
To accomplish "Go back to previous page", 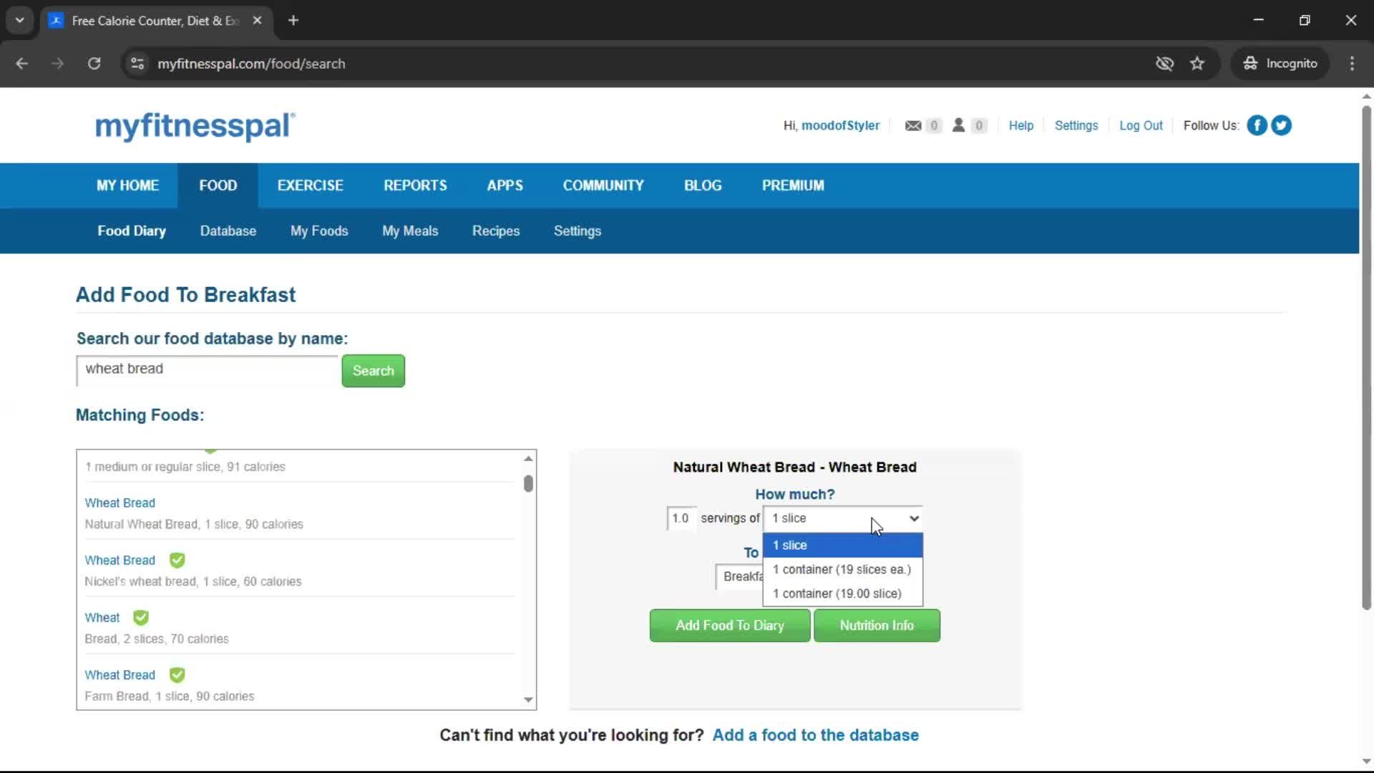I will coord(22,64).
